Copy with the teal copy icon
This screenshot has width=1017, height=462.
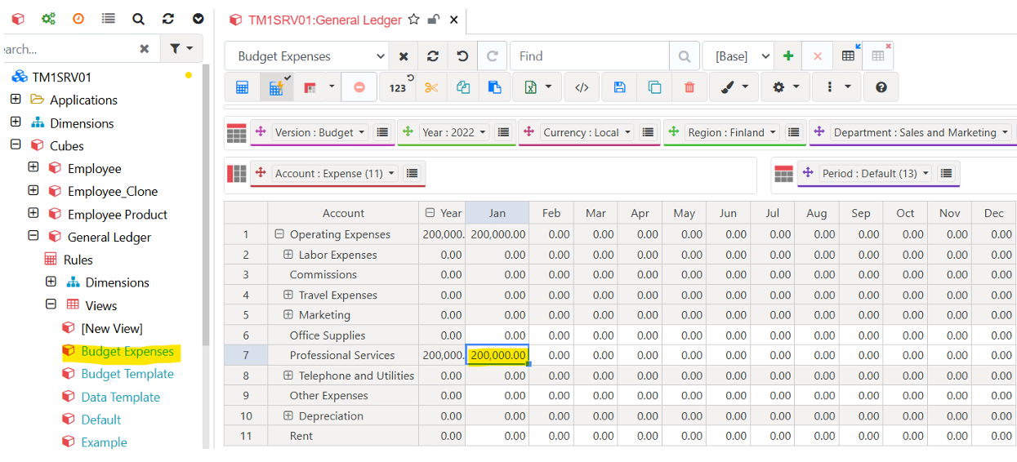coord(463,87)
